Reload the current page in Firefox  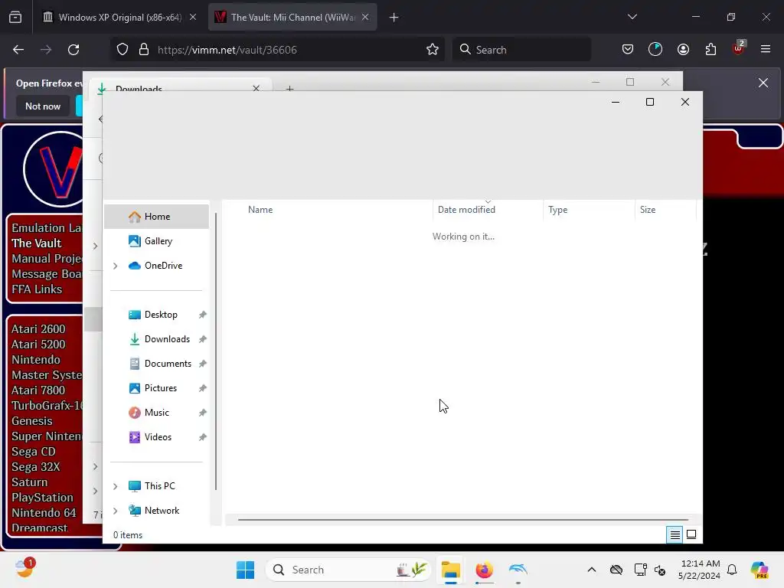73,50
